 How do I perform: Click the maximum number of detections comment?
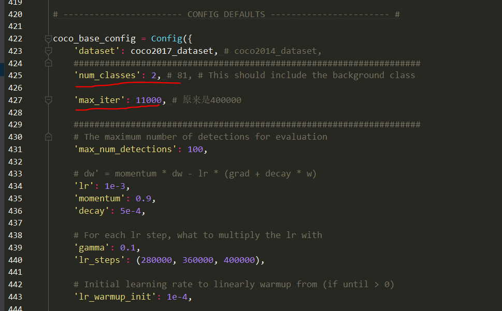200,137
